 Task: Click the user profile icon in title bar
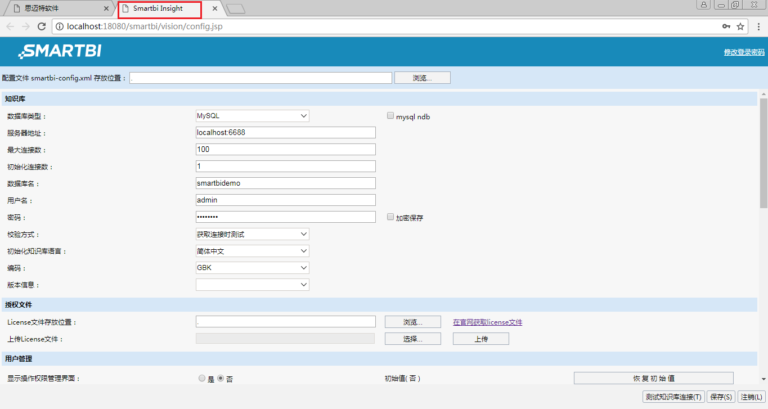pos(703,5)
